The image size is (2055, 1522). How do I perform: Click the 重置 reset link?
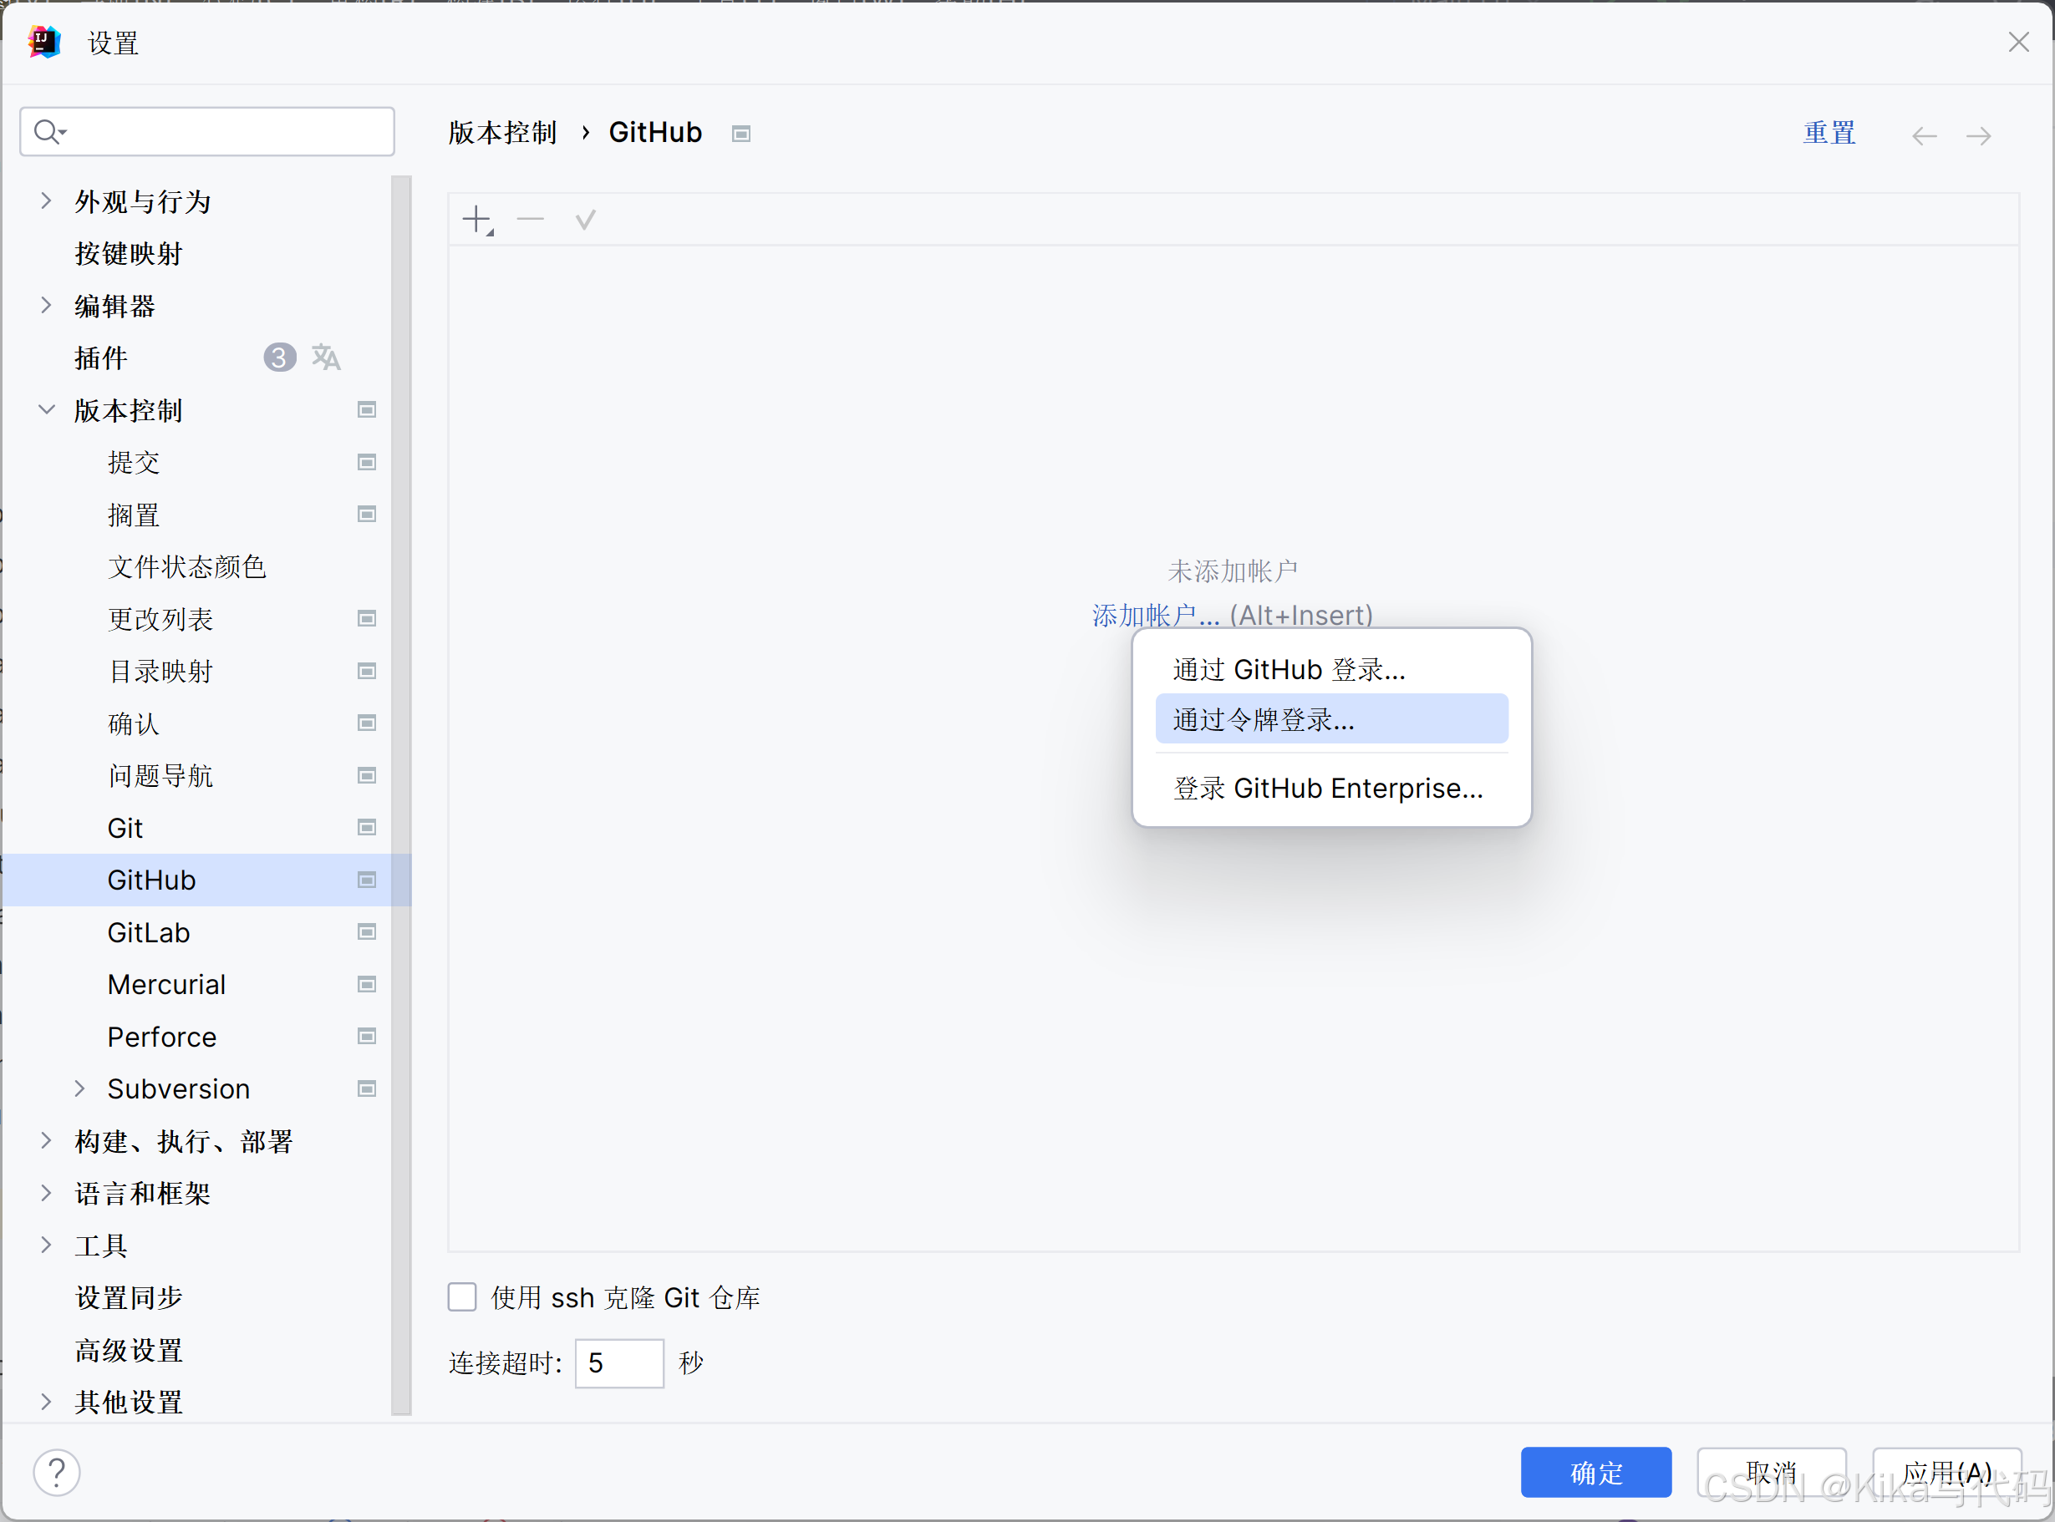[x=1829, y=133]
